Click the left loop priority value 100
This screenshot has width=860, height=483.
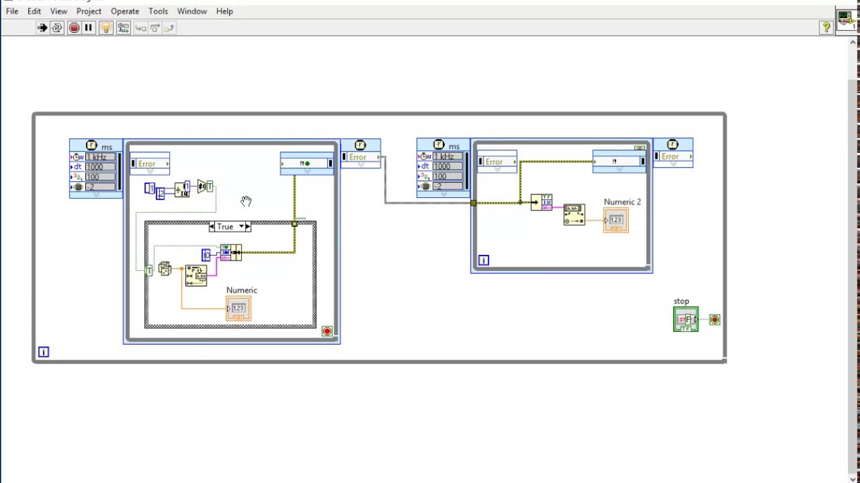pyautogui.click(x=99, y=176)
